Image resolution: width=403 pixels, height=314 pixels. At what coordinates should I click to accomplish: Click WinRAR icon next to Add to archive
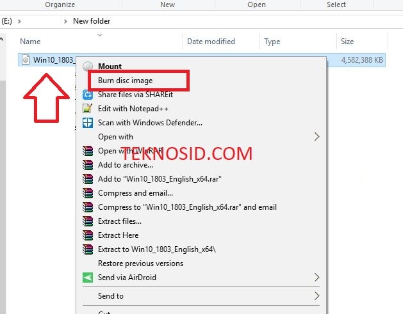[88, 165]
